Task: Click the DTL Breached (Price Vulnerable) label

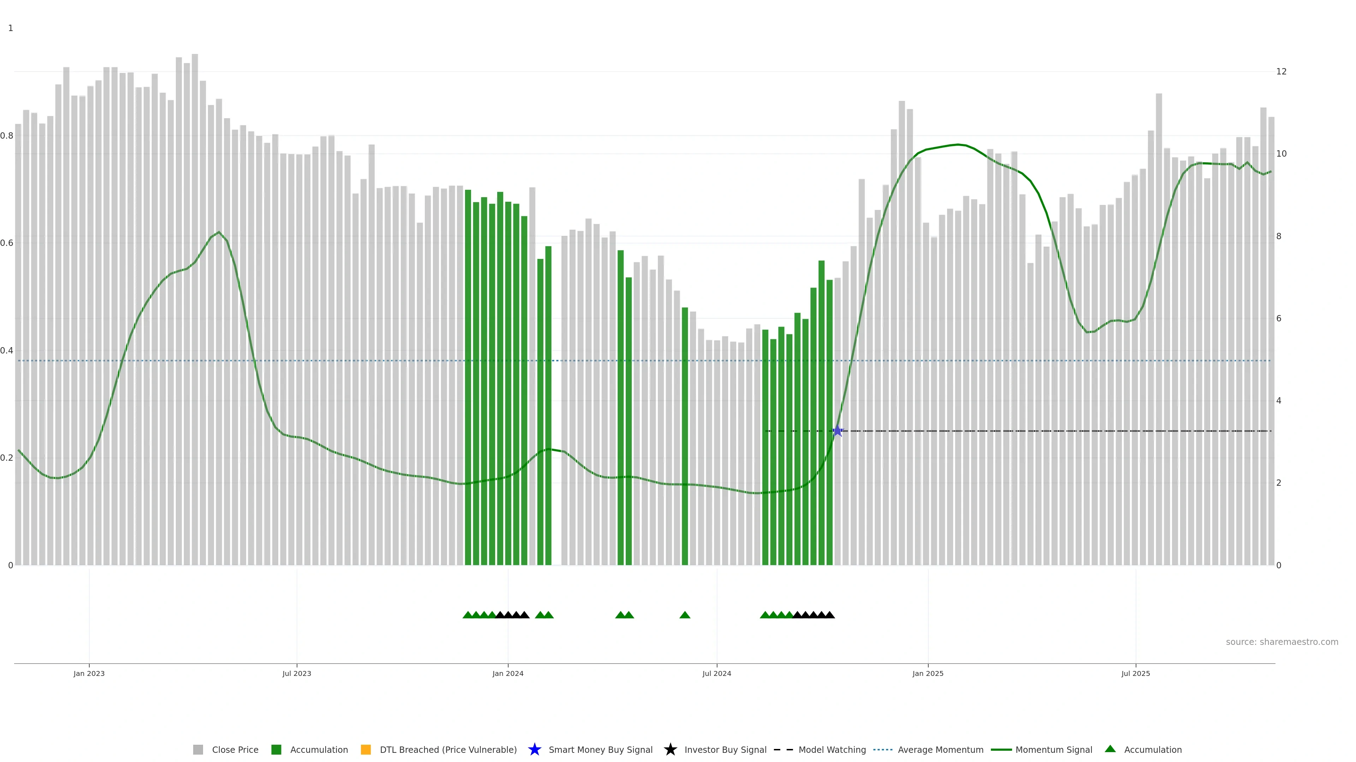Action: click(448, 750)
